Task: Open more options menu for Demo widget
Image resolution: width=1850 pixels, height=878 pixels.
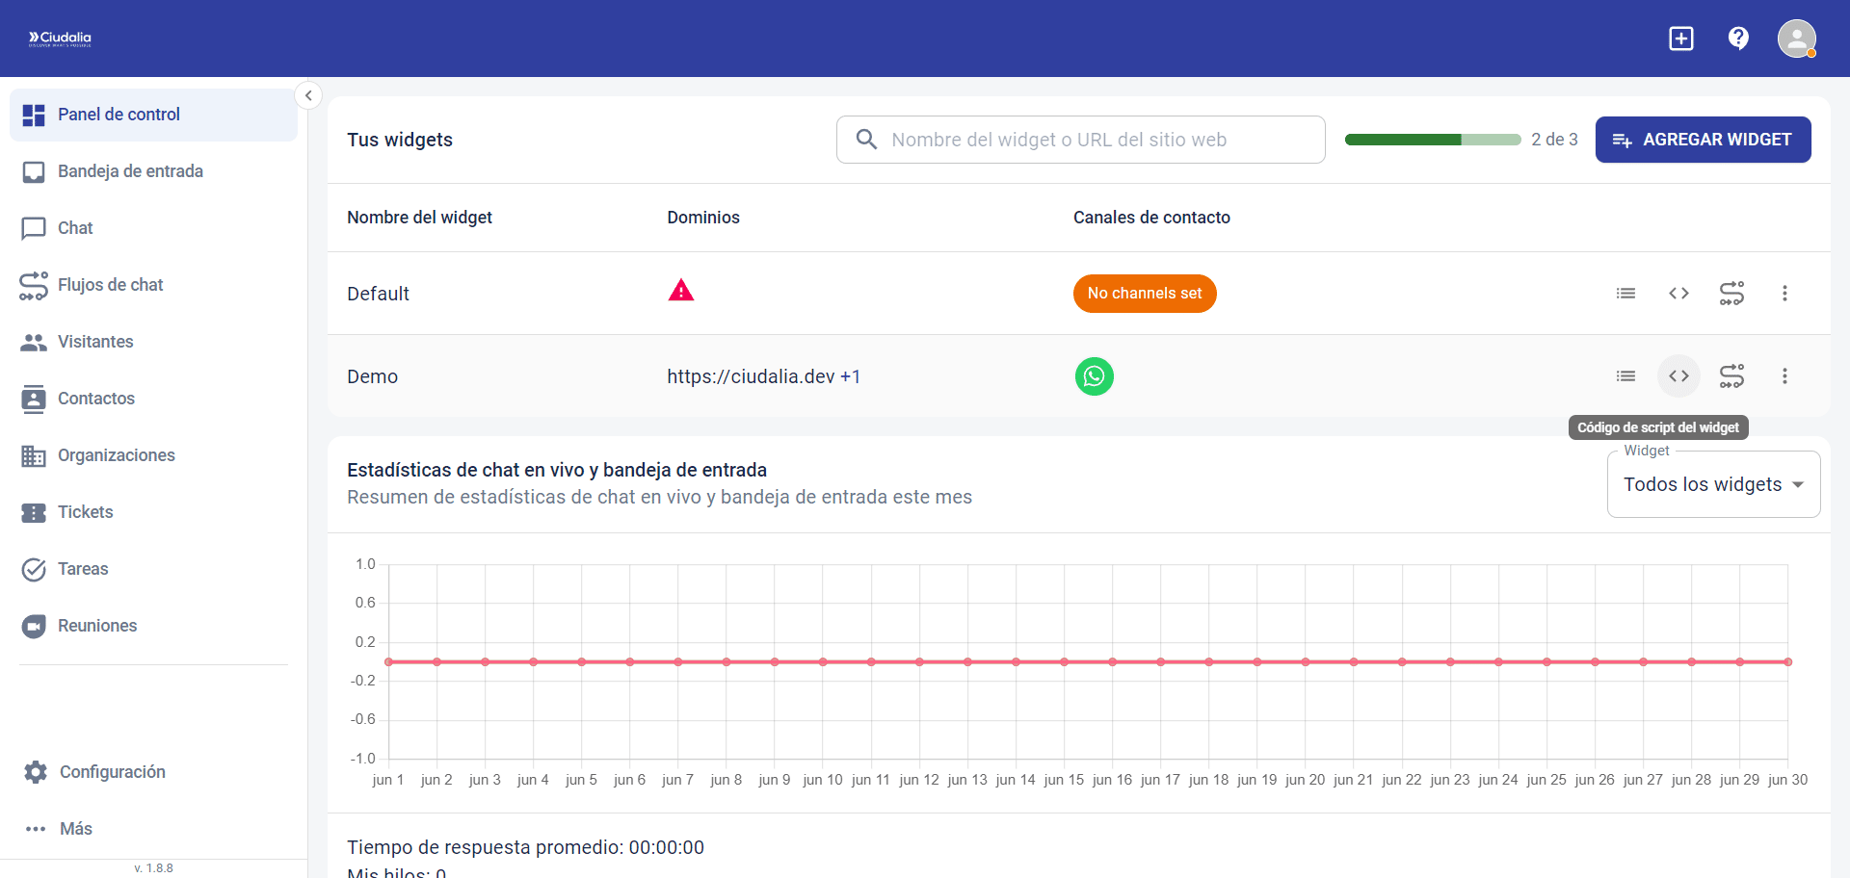Action: coord(1784,376)
